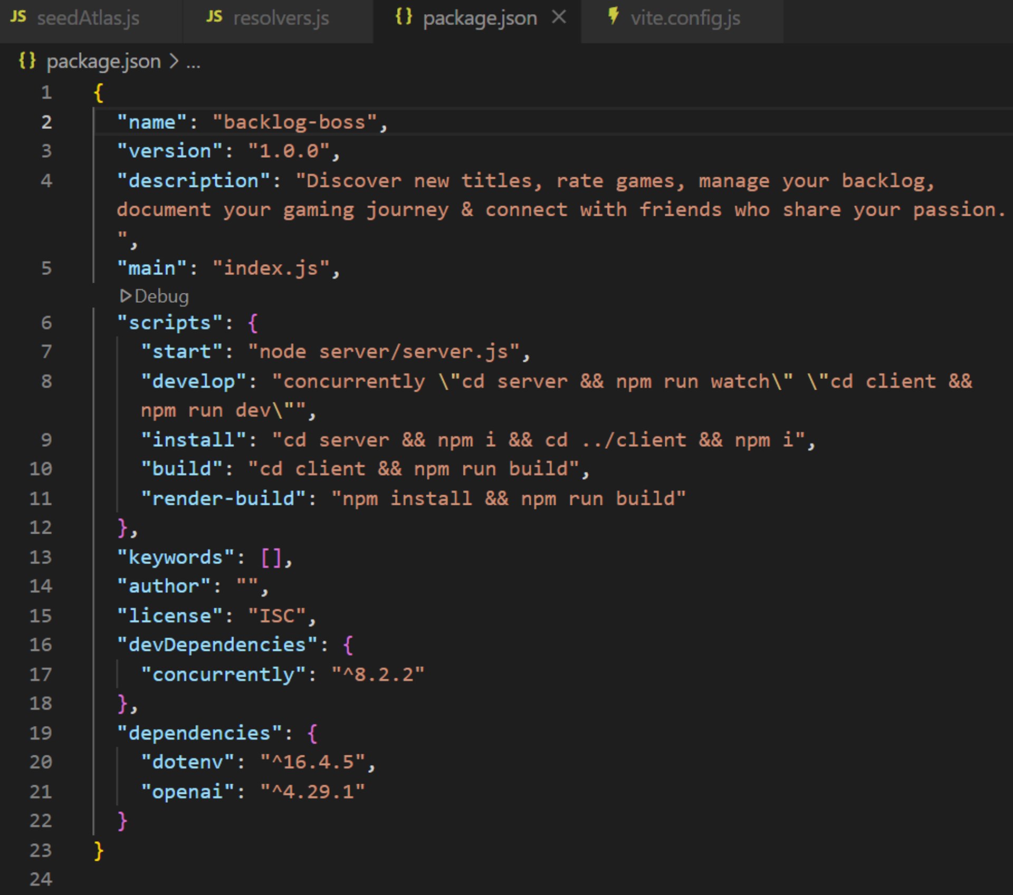Viewport: 1013px width, 895px height.
Task: Click the JS icon on resolvers.js tab
Action: tap(214, 17)
